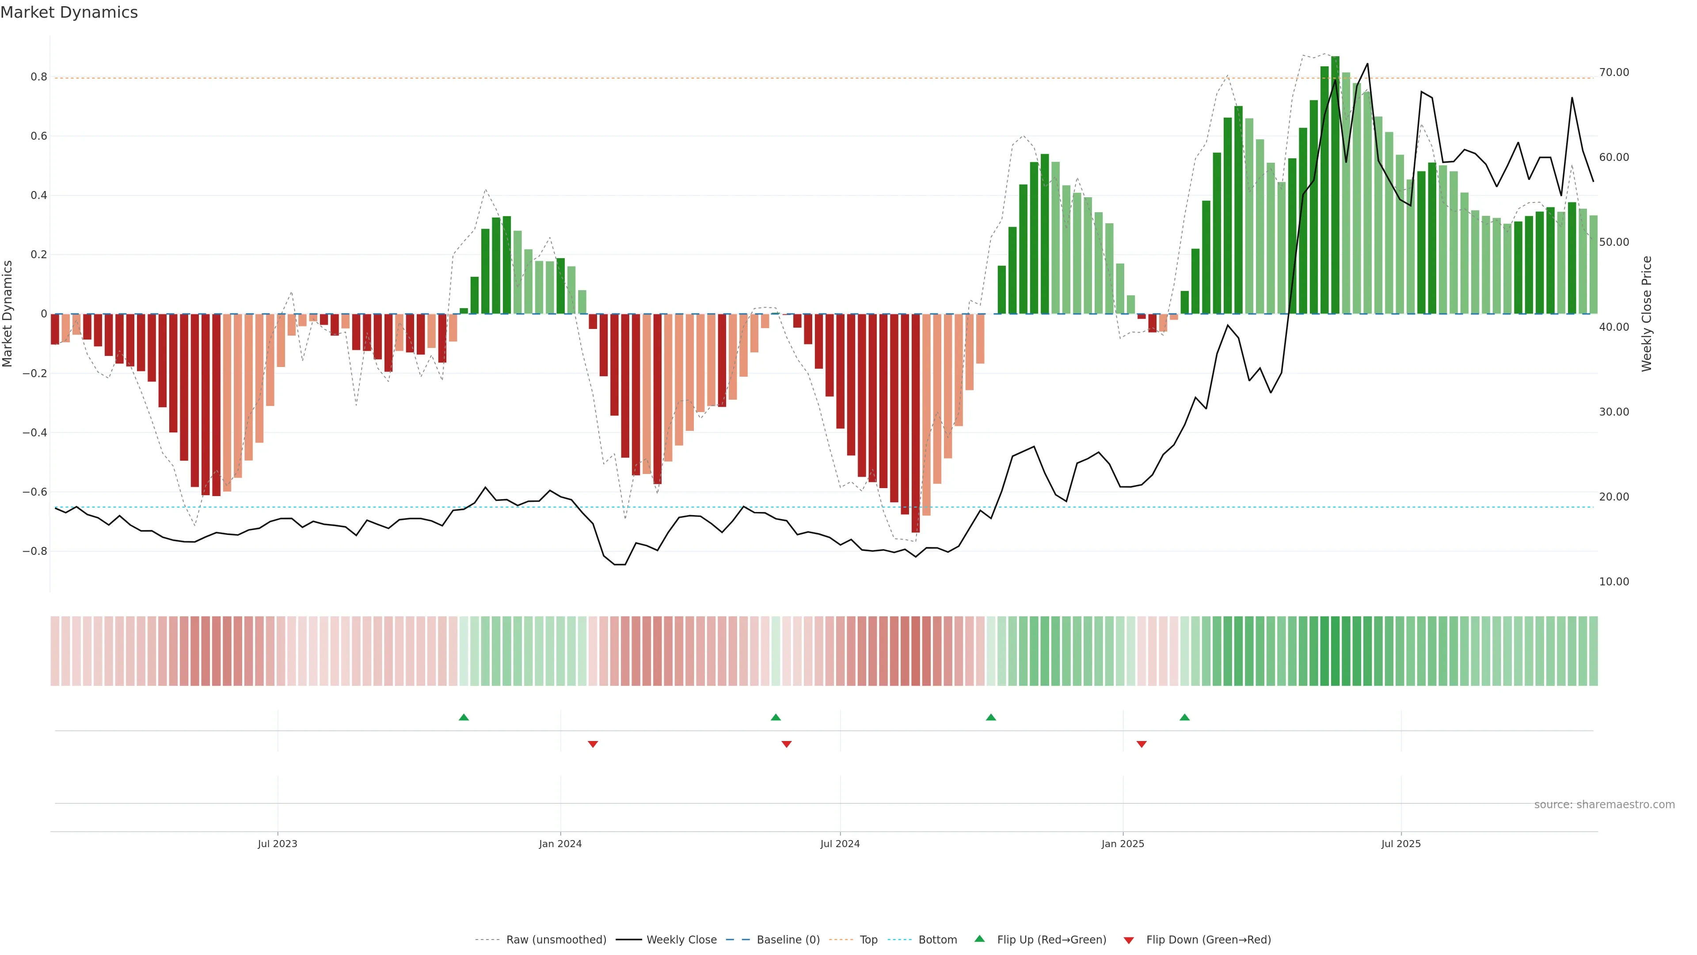The height and width of the screenshot is (955, 1697).
Task: Click the last Flip Up triangle after Jan 2025
Action: tap(1184, 717)
